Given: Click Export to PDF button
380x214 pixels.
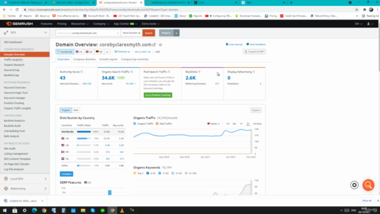Looking at the screenshot, I should click(254, 52).
